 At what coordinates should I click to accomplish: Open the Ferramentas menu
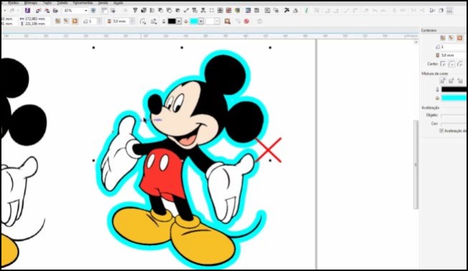coord(83,3)
